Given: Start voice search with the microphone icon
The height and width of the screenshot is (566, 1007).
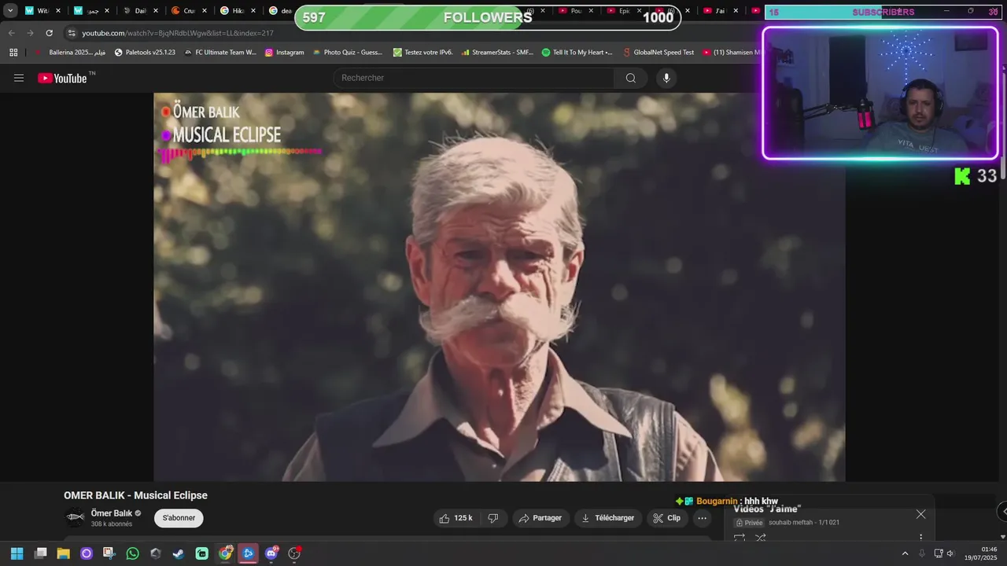Looking at the screenshot, I should point(666,78).
